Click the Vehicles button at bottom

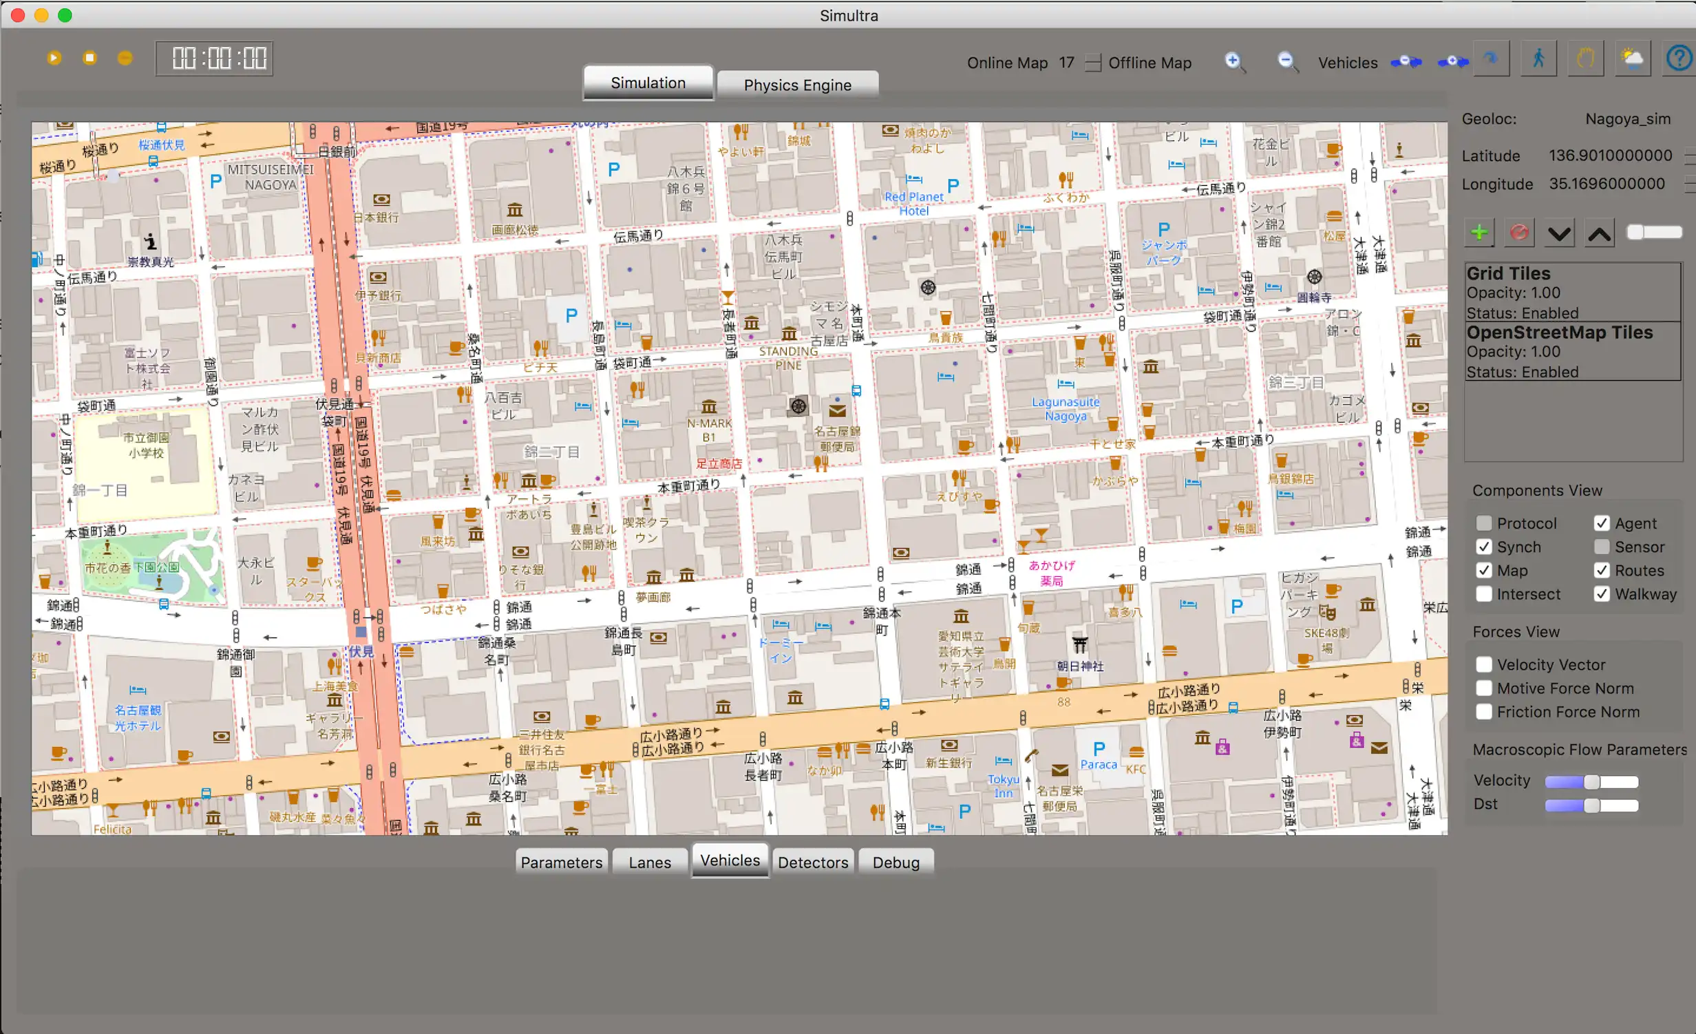[x=728, y=861]
